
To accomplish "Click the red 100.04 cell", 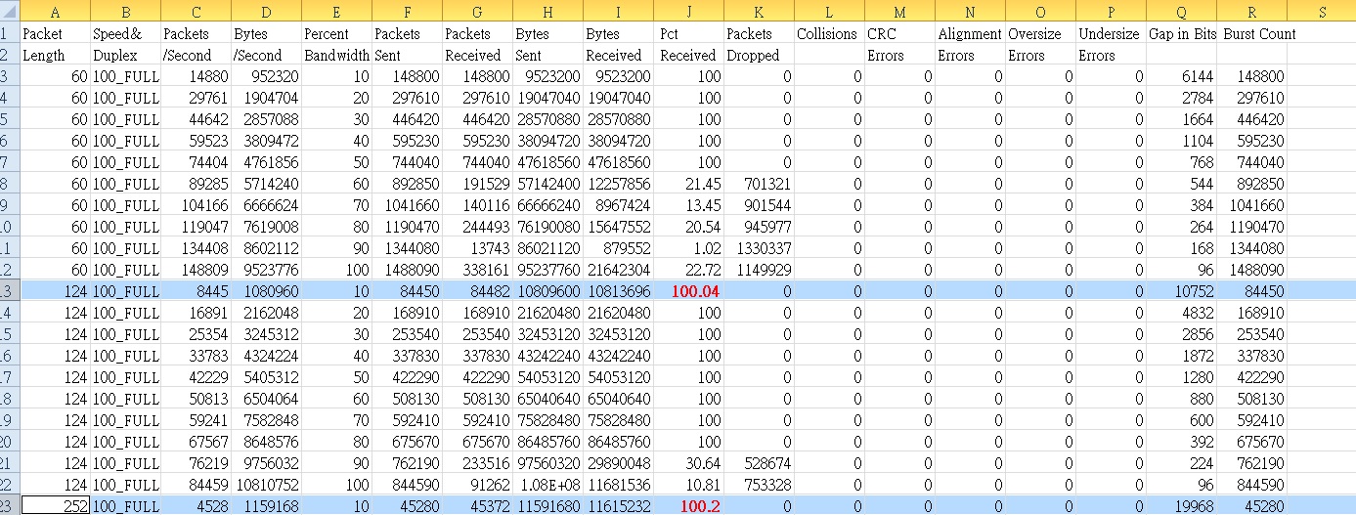I will 688,291.
